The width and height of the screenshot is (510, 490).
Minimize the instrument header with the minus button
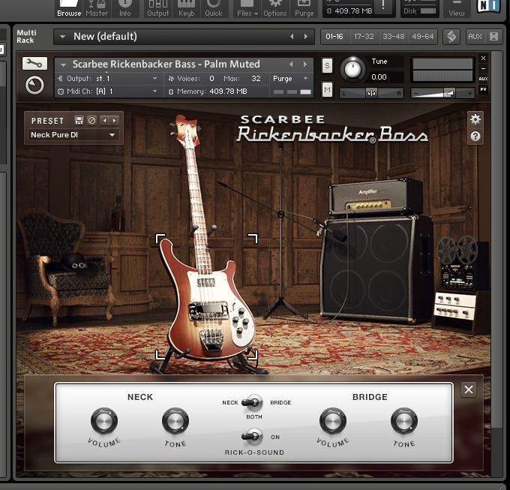pos(483,68)
